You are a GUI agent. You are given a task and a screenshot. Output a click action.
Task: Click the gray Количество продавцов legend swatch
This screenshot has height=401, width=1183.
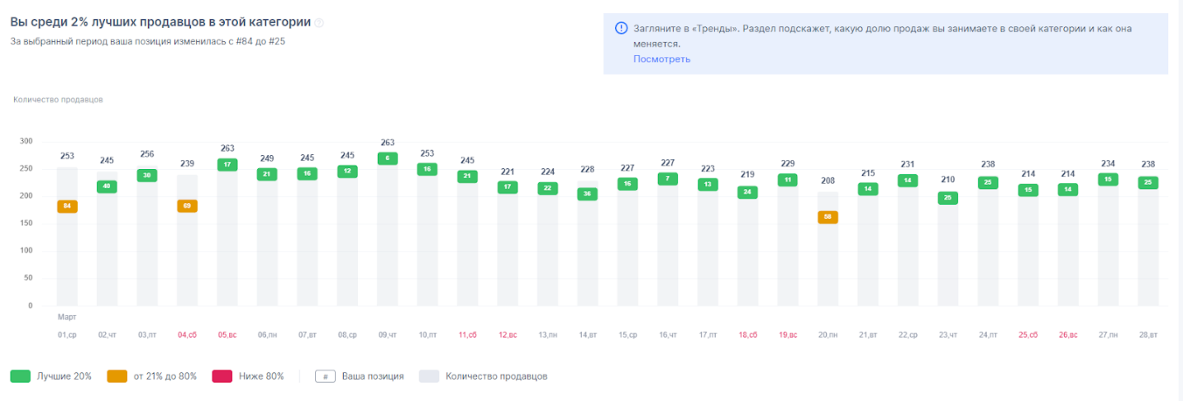click(429, 376)
